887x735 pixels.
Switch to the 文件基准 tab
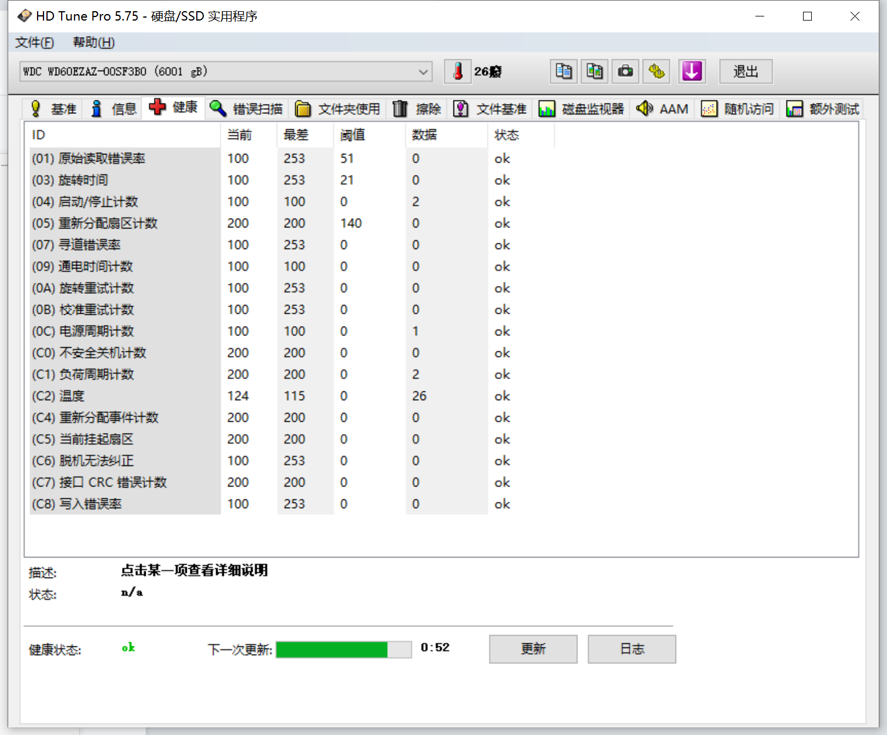click(x=490, y=109)
